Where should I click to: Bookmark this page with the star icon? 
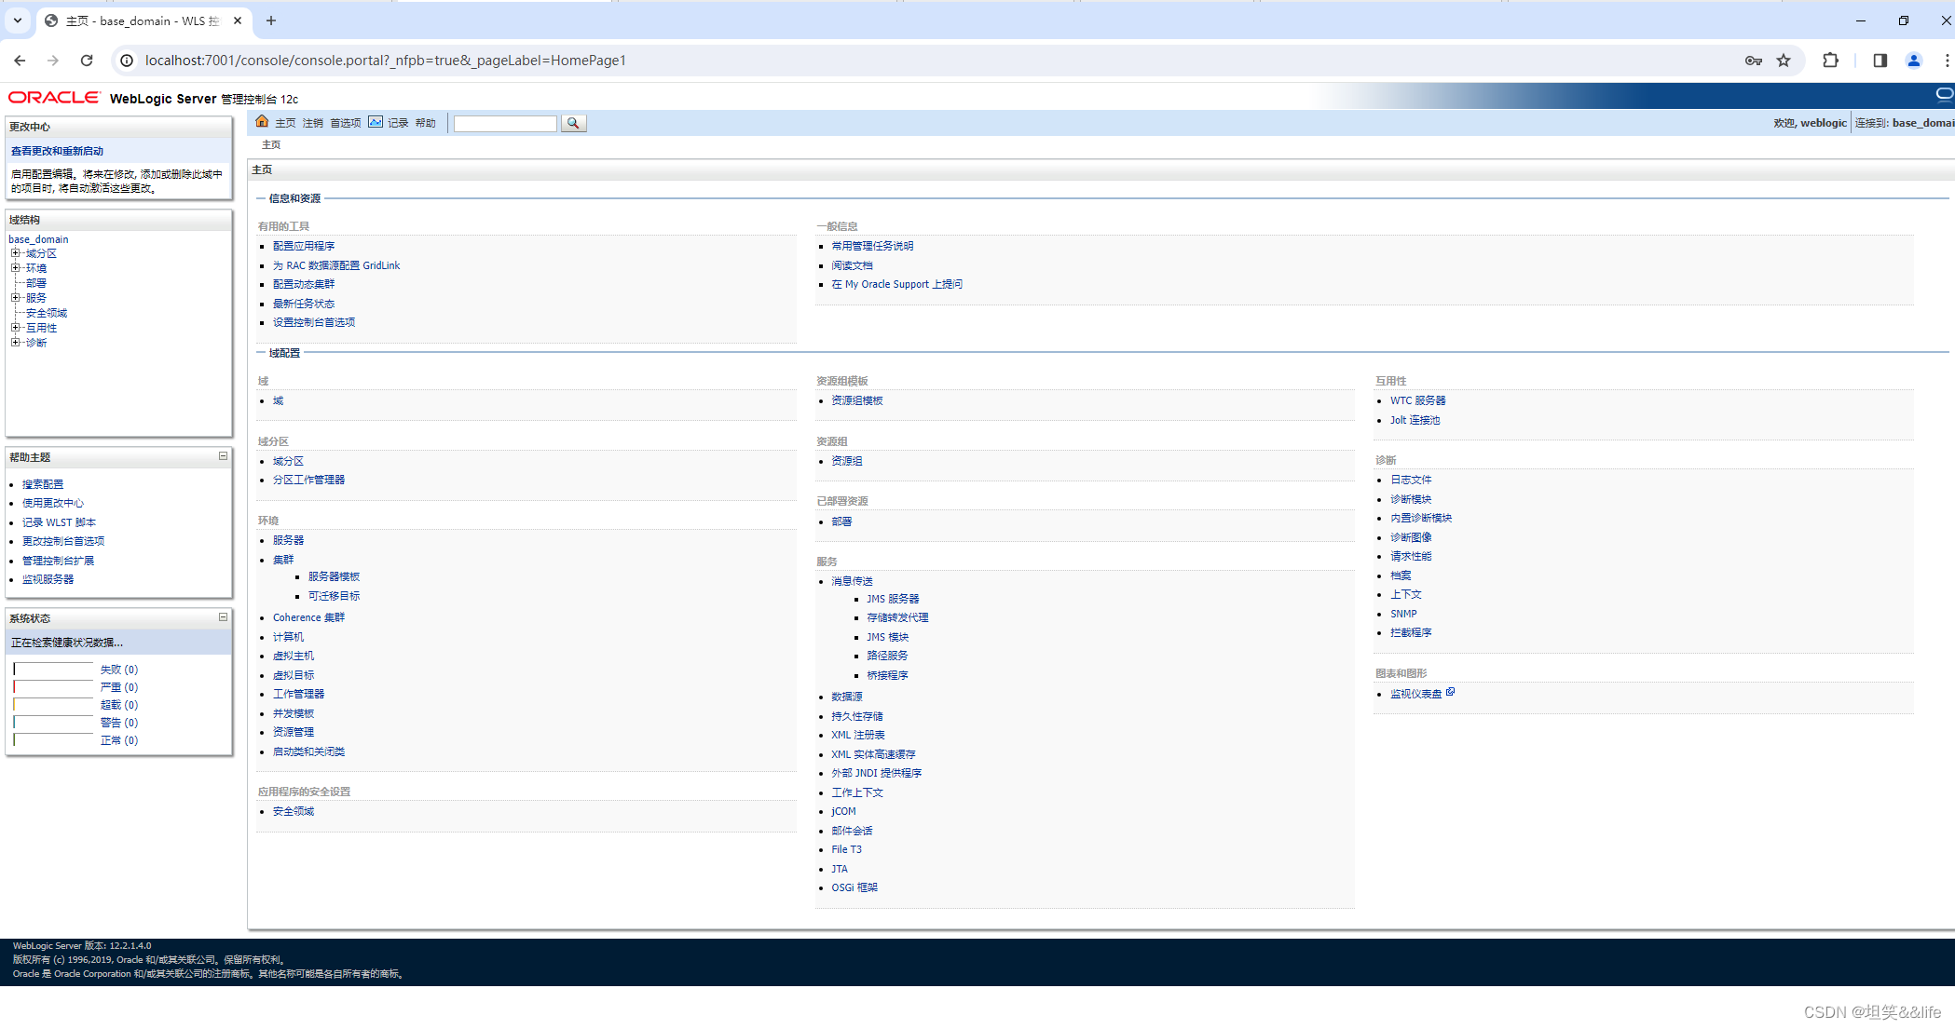pos(1784,61)
